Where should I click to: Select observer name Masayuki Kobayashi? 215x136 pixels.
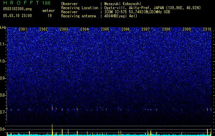(x=123, y=4)
